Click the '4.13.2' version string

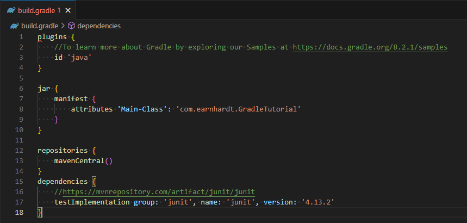click(318, 202)
